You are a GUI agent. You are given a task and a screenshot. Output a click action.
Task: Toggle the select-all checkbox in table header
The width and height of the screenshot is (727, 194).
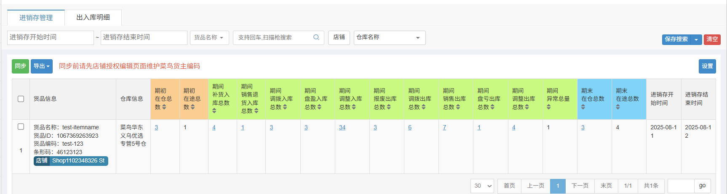(x=21, y=99)
